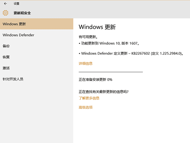Click the 正在准备安装更新 0% status text
190x143 pixels.
coord(96,79)
